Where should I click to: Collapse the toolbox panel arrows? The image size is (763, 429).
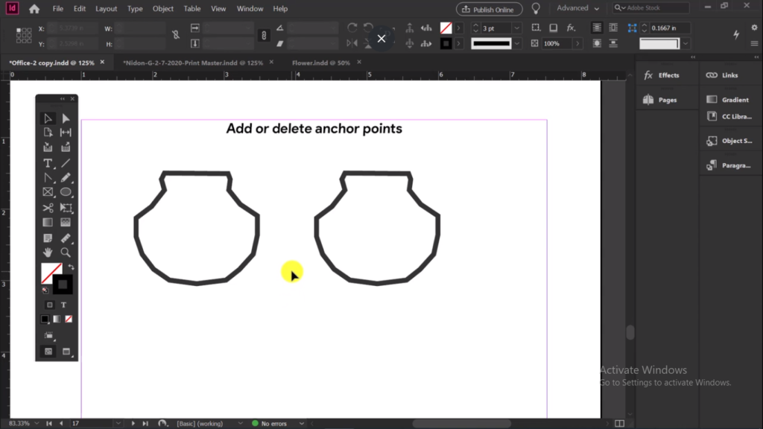point(63,99)
